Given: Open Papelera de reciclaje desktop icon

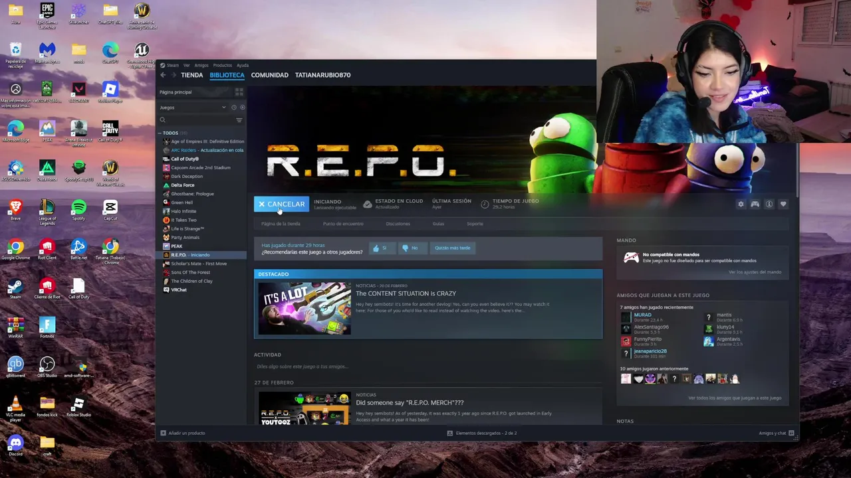Looking at the screenshot, I should click(x=15, y=55).
